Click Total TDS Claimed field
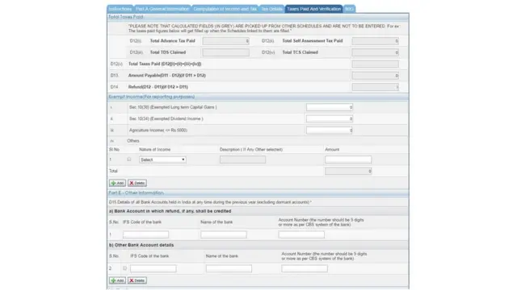The image size is (517, 290). coord(226,52)
